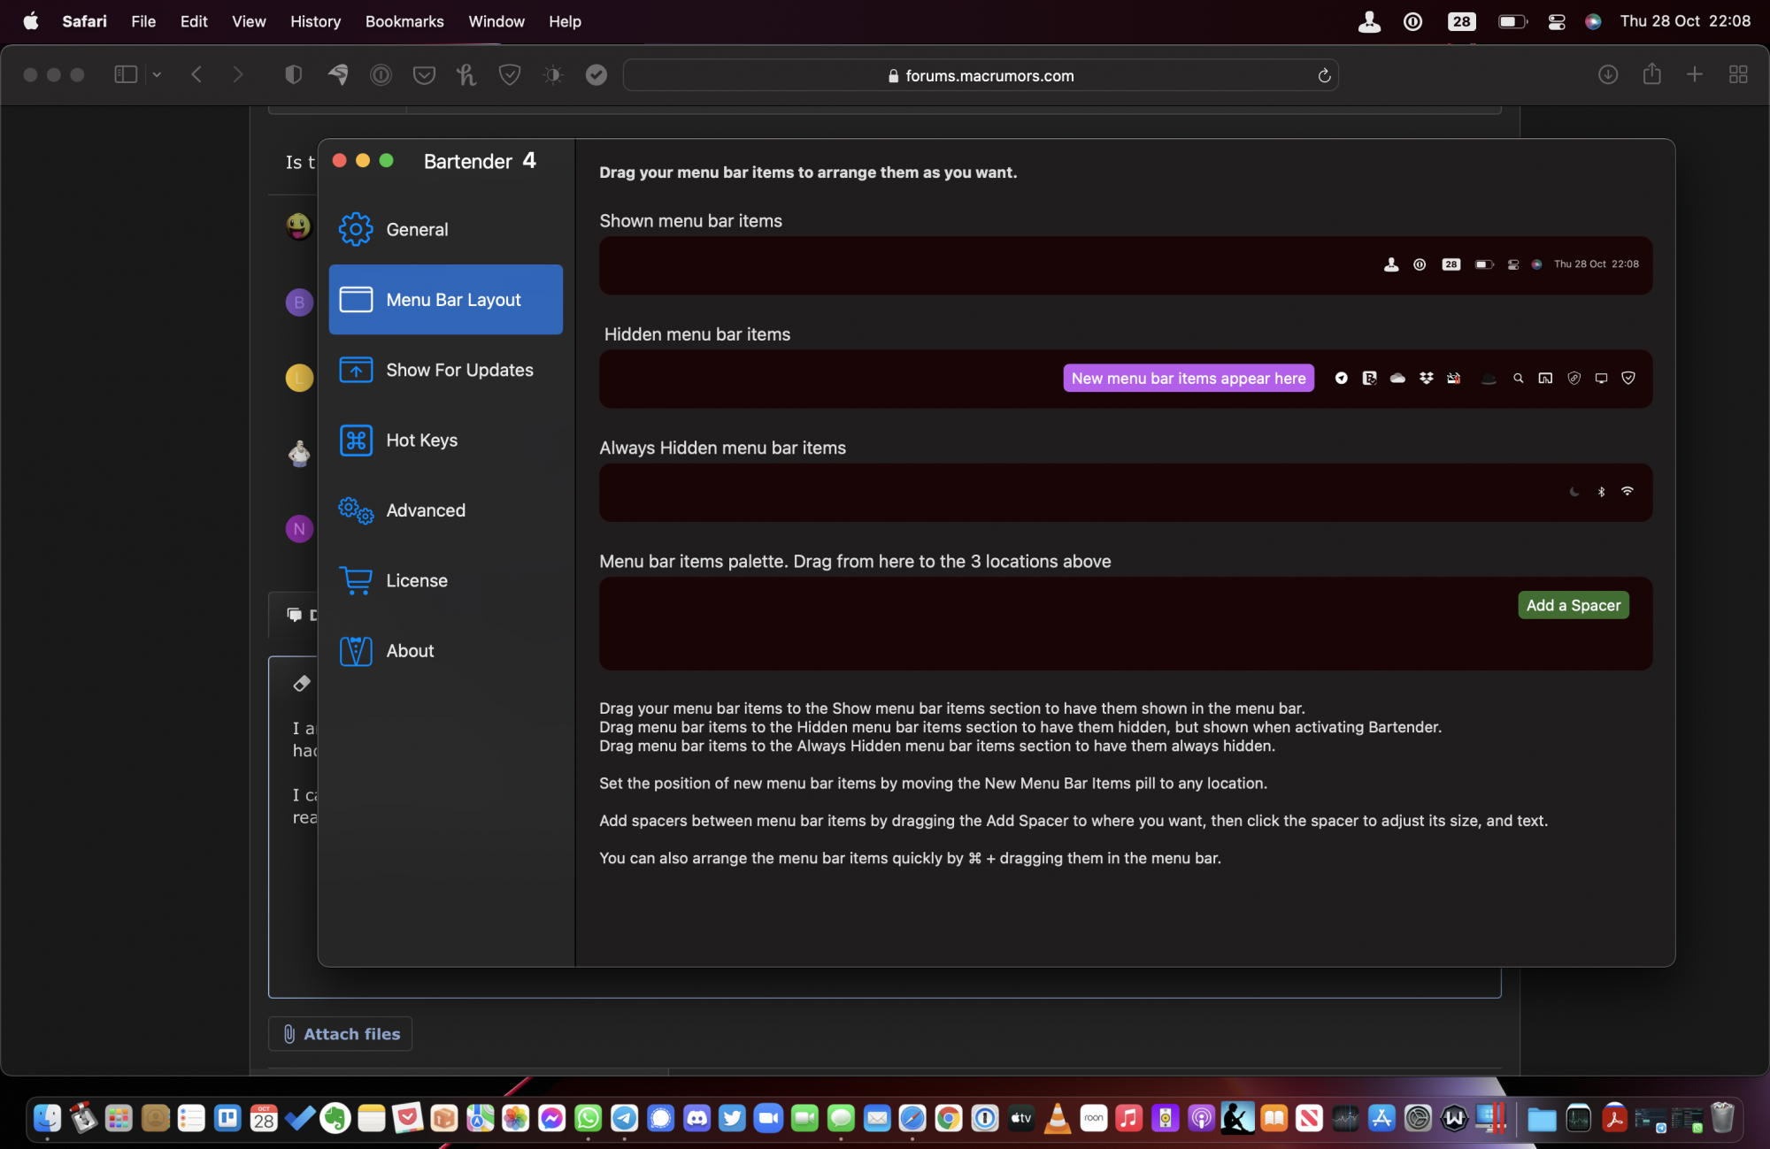Show Safari tab overview
The height and width of the screenshot is (1149, 1770).
[x=1737, y=74]
